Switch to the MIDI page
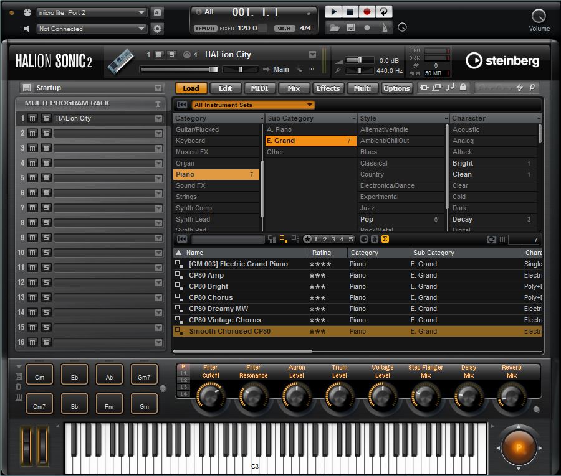Viewport: 561px width, 476px height. click(259, 88)
